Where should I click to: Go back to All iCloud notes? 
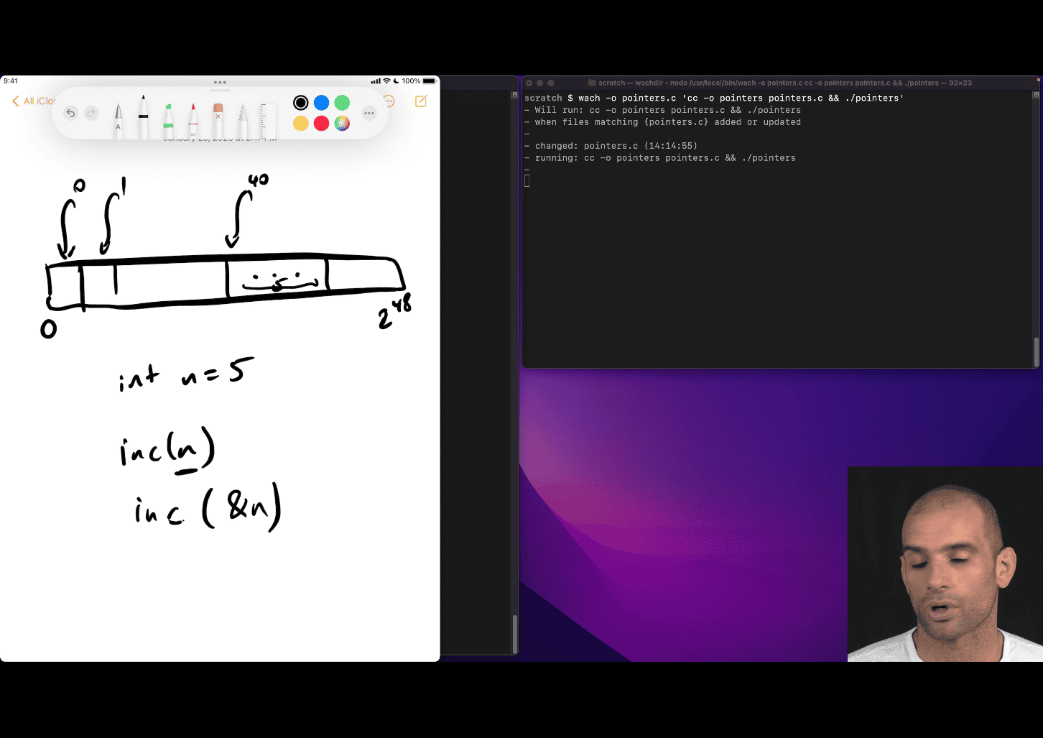click(34, 101)
